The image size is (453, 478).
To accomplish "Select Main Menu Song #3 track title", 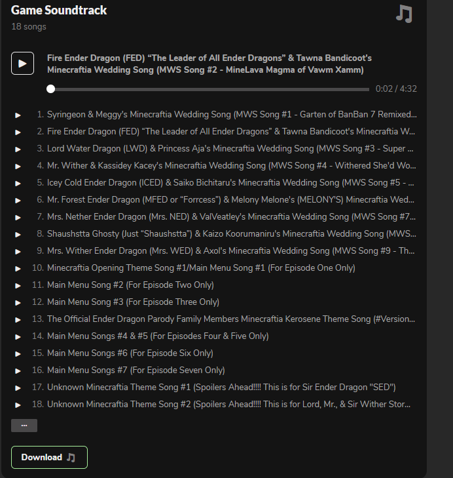I will click(x=133, y=302).
